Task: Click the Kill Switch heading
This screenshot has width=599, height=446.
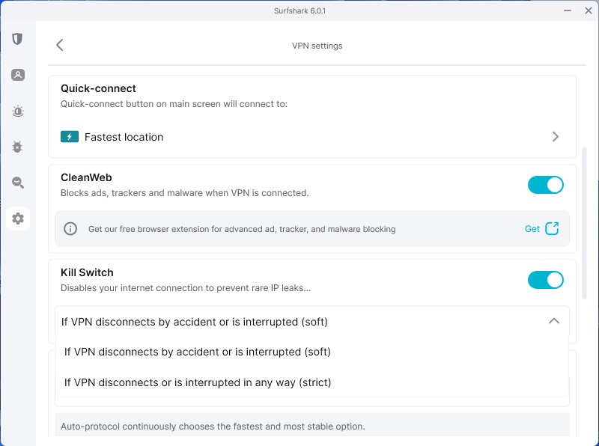Action: pyautogui.click(x=87, y=272)
